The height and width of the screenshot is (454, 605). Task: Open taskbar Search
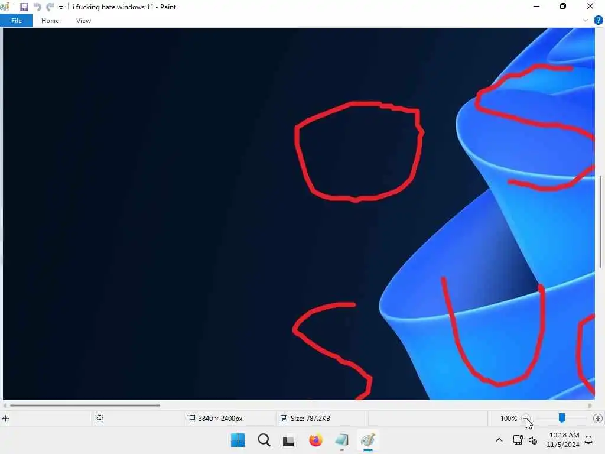click(264, 440)
